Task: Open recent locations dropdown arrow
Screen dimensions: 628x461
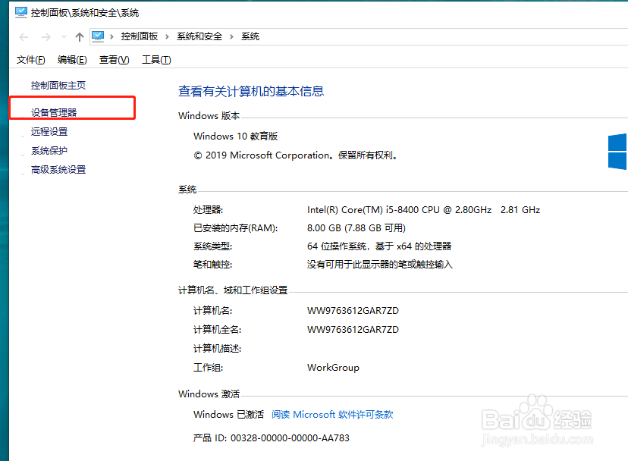Action: tap(64, 37)
